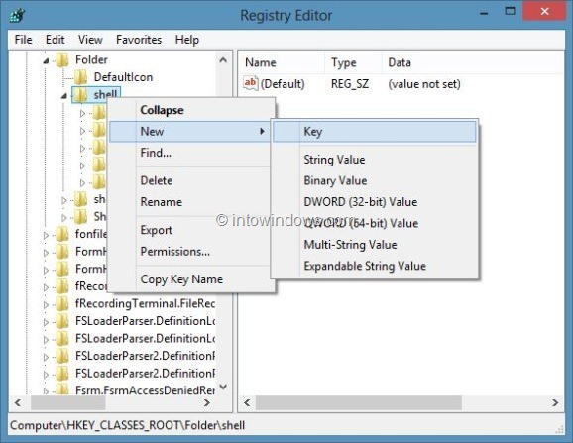The width and height of the screenshot is (573, 443).
Task: Open the Edit menu
Action: (55, 40)
